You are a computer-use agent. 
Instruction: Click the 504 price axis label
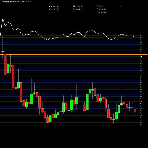(141, 52)
